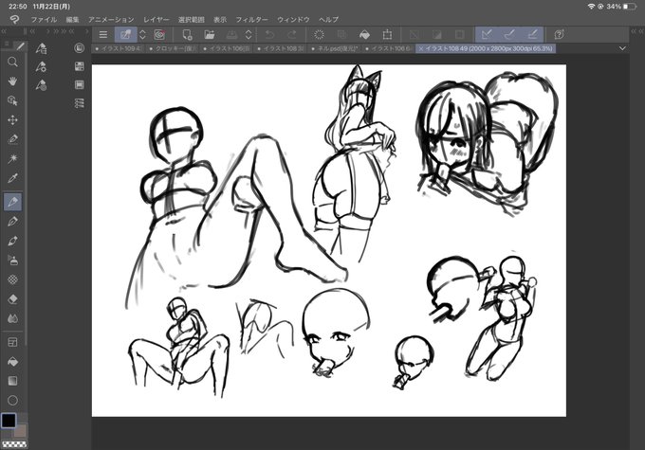Click the Redo arrow in command bar
Viewport: 645px width, 450px height.
coord(291,34)
